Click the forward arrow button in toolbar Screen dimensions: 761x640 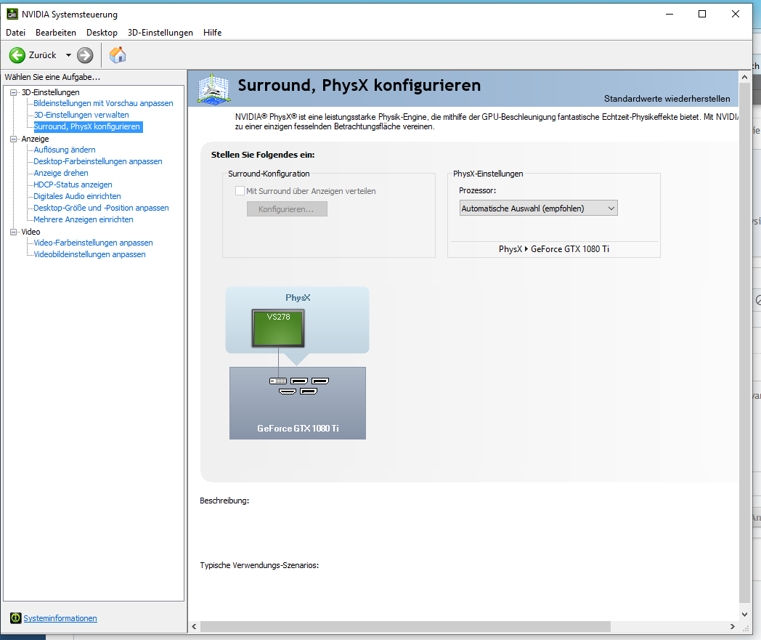point(85,55)
